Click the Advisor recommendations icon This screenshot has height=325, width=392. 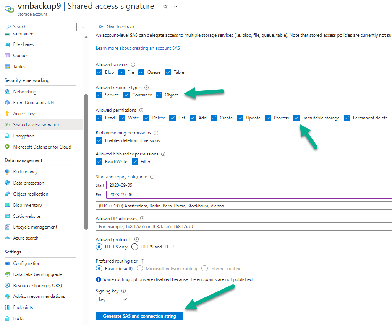tap(7, 296)
